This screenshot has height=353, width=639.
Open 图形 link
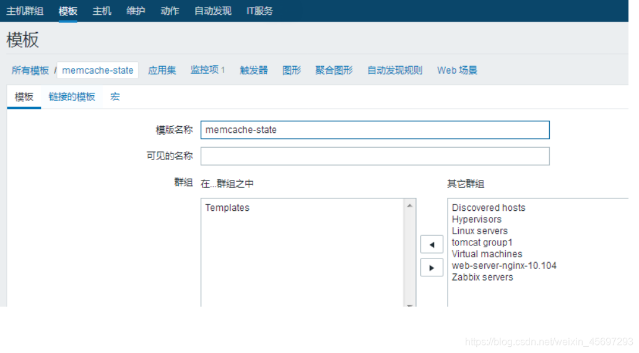[x=292, y=70]
